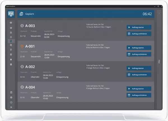Viewport: 168px width, 121px height.
Task: Click the status icon of order A-004
Action: [22, 87]
